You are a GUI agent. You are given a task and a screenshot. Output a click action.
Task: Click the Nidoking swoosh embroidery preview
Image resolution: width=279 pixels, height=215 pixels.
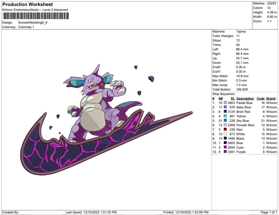pos(107,120)
